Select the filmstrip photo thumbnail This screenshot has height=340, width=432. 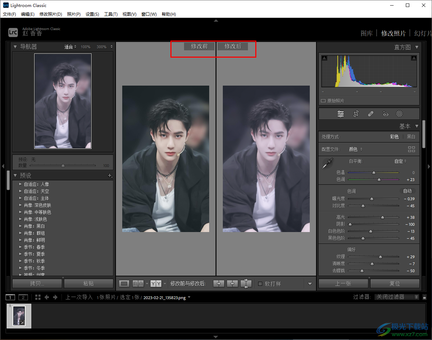[x=19, y=316]
